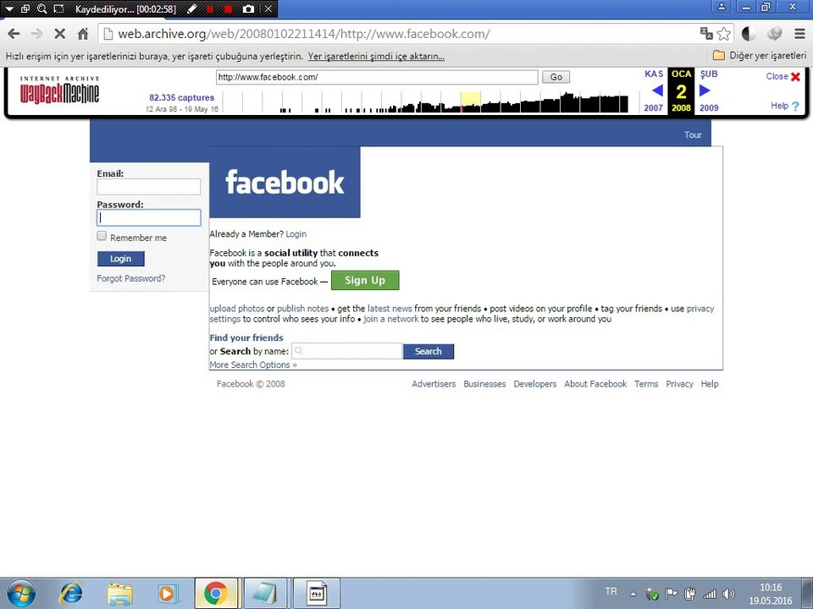Open the Login link after Already a Member
This screenshot has height=609, width=813.
[x=296, y=234]
